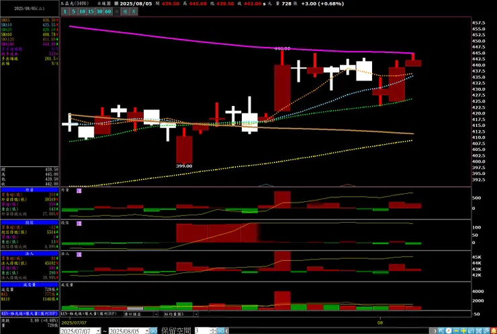Click the 08 month marker on the time axis

pos(380,323)
